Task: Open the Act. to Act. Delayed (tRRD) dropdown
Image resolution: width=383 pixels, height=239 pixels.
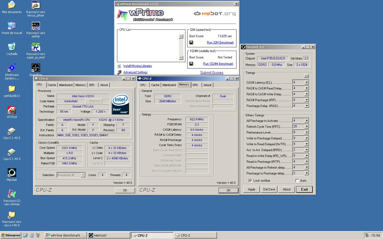Action: coord(307,150)
